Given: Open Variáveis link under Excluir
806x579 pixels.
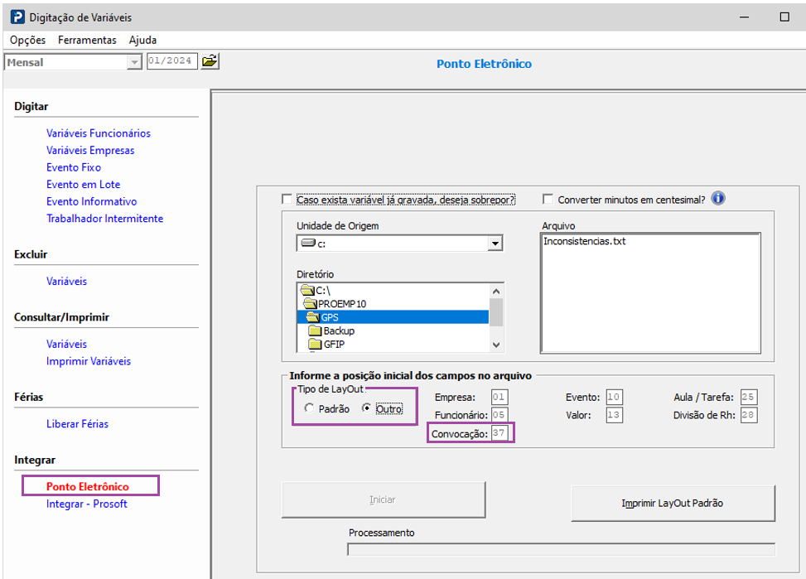Looking at the screenshot, I should coord(66,282).
